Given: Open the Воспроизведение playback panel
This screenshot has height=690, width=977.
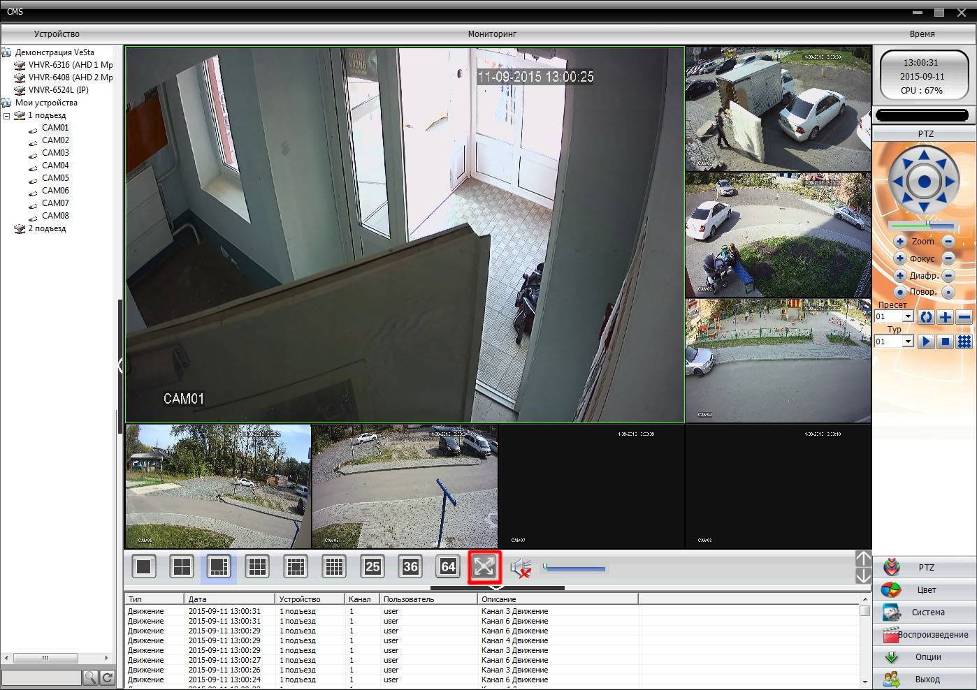Looking at the screenshot, I should [x=925, y=635].
